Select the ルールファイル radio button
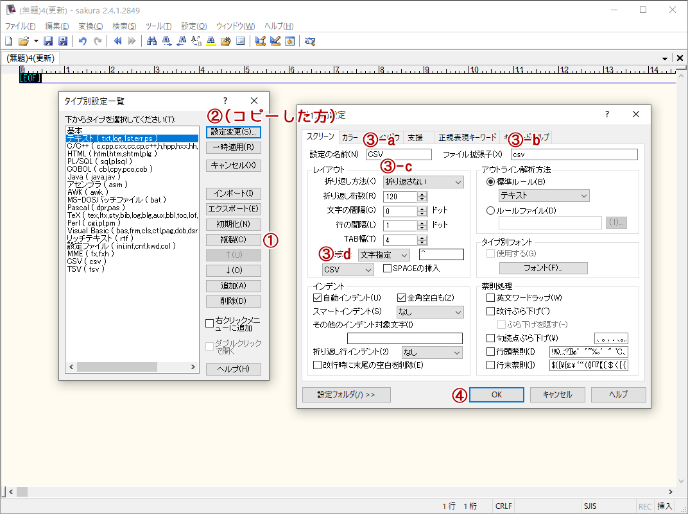688x514 pixels. coord(491,210)
